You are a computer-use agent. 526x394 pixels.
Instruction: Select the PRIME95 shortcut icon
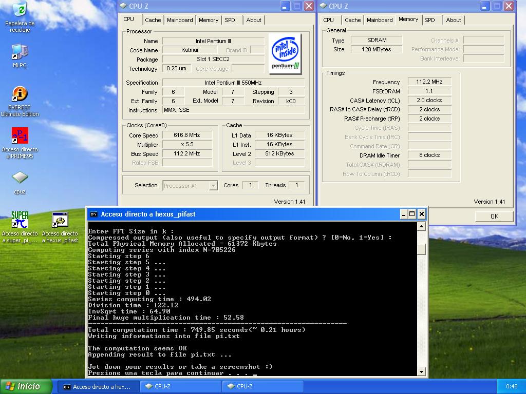point(20,135)
